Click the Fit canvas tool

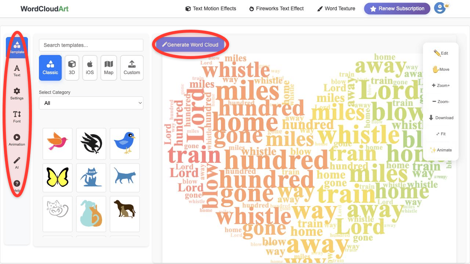[441, 134]
